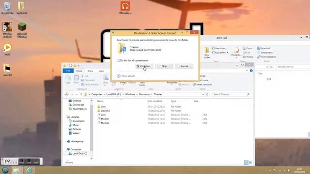Viewport: 310px width, 174px height.
Task: Click 'Select none' in the areo 4.8 window
Action: pos(265,53)
